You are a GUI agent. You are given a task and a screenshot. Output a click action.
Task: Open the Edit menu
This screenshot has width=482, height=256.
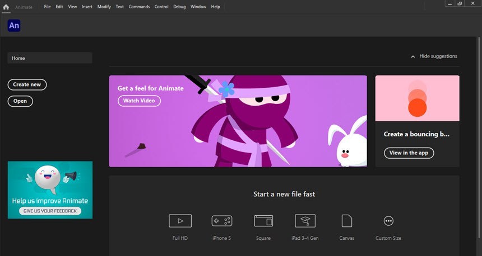[x=59, y=7]
